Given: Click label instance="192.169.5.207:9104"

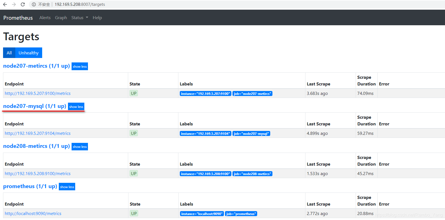Looking at the screenshot, I should [x=206, y=134].
